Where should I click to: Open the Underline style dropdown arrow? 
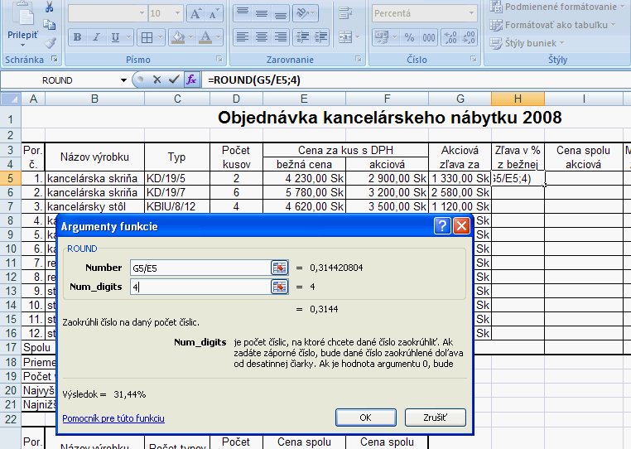click(129, 37)
